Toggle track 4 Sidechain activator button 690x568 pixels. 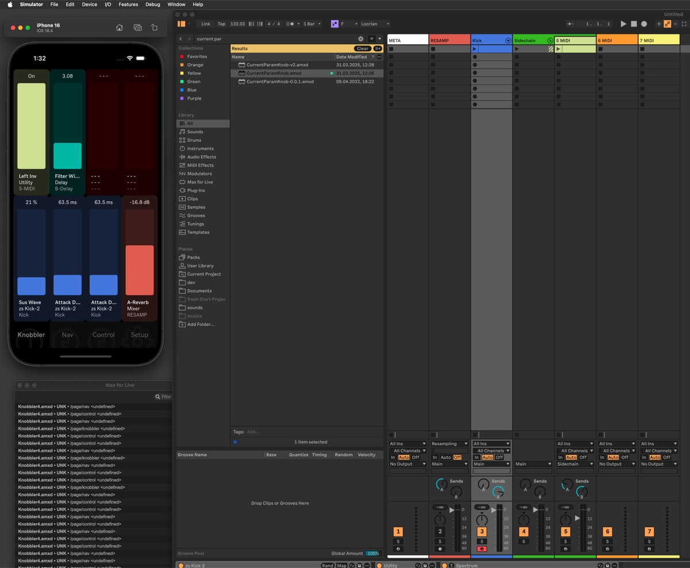[523, 532]
